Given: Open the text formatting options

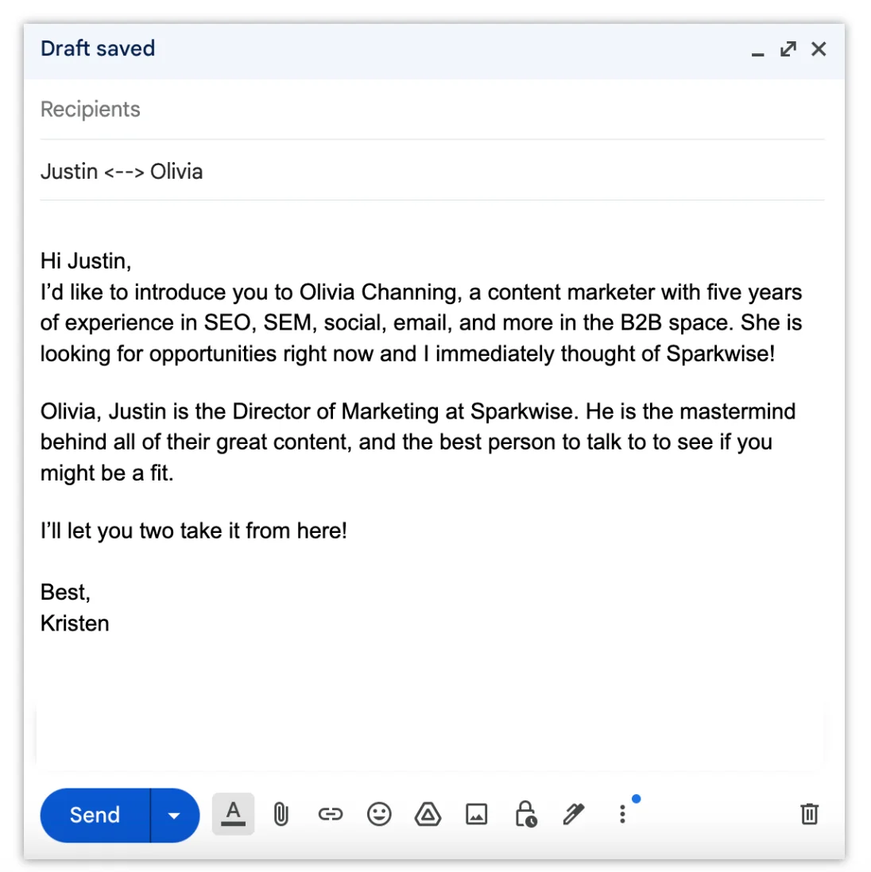Looking at the screenshot, I should (233, 814).
